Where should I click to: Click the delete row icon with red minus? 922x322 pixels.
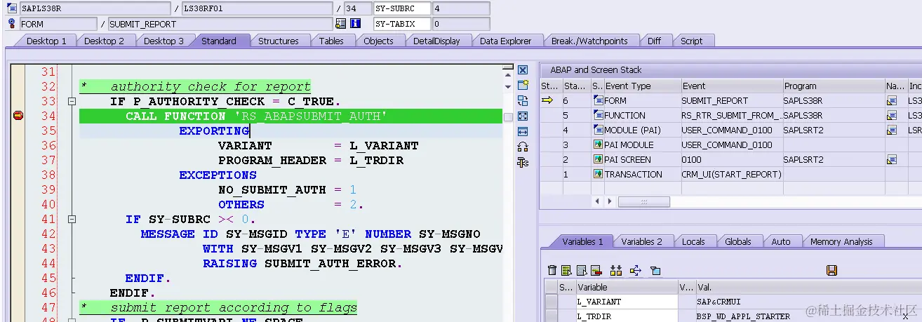pyautogui.click(x=596, y=270)
